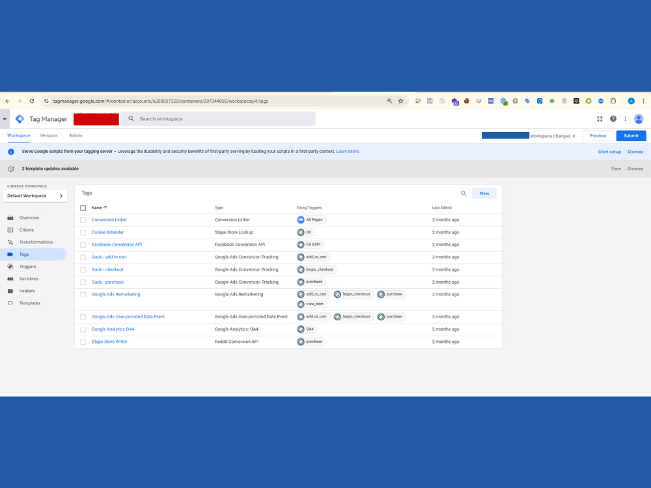
Task: Click the Variables sidebar icon
Action: [10, 279]
